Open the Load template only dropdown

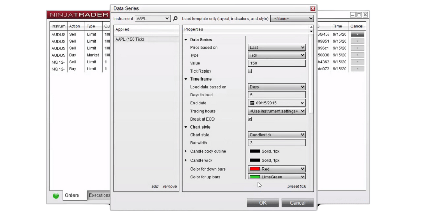[x=292, y=19]
